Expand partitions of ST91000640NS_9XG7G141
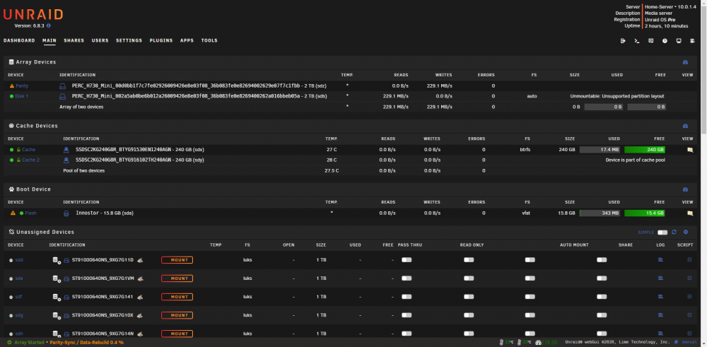The image size is (707, 347). click(57, 297)
